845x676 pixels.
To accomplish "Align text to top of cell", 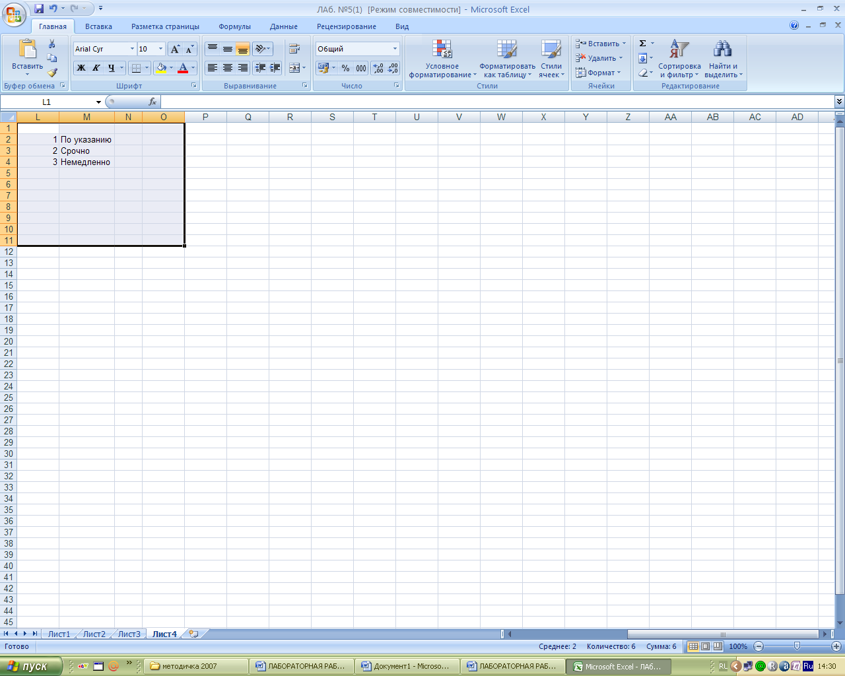I will click(x=213, y=49).
